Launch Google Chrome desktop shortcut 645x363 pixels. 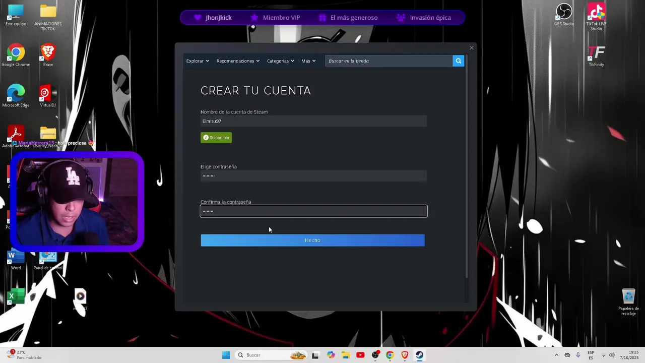(x=16, y=55)
